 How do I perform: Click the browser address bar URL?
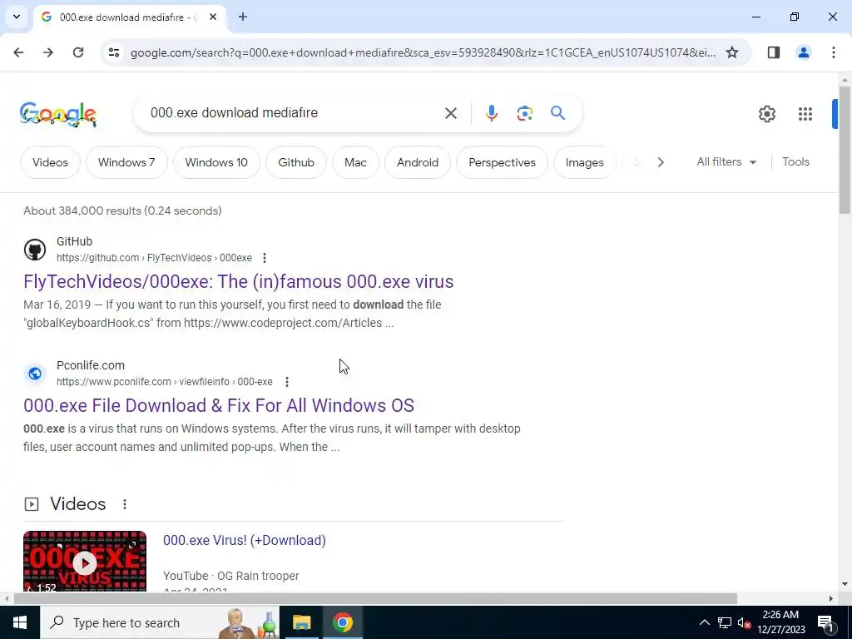click(x=423, y=52)
